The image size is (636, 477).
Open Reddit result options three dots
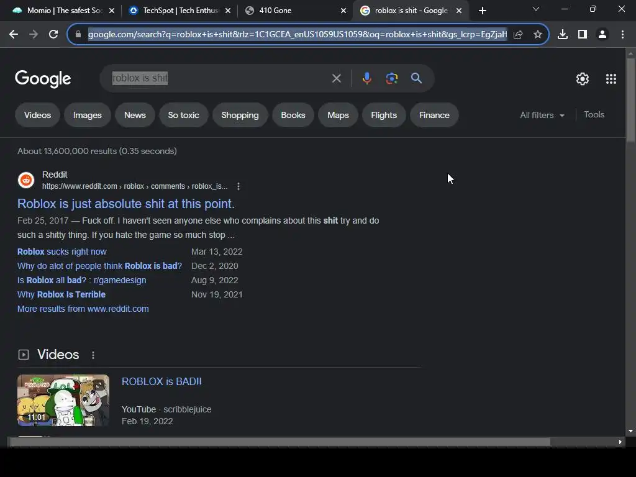(238, 186)
